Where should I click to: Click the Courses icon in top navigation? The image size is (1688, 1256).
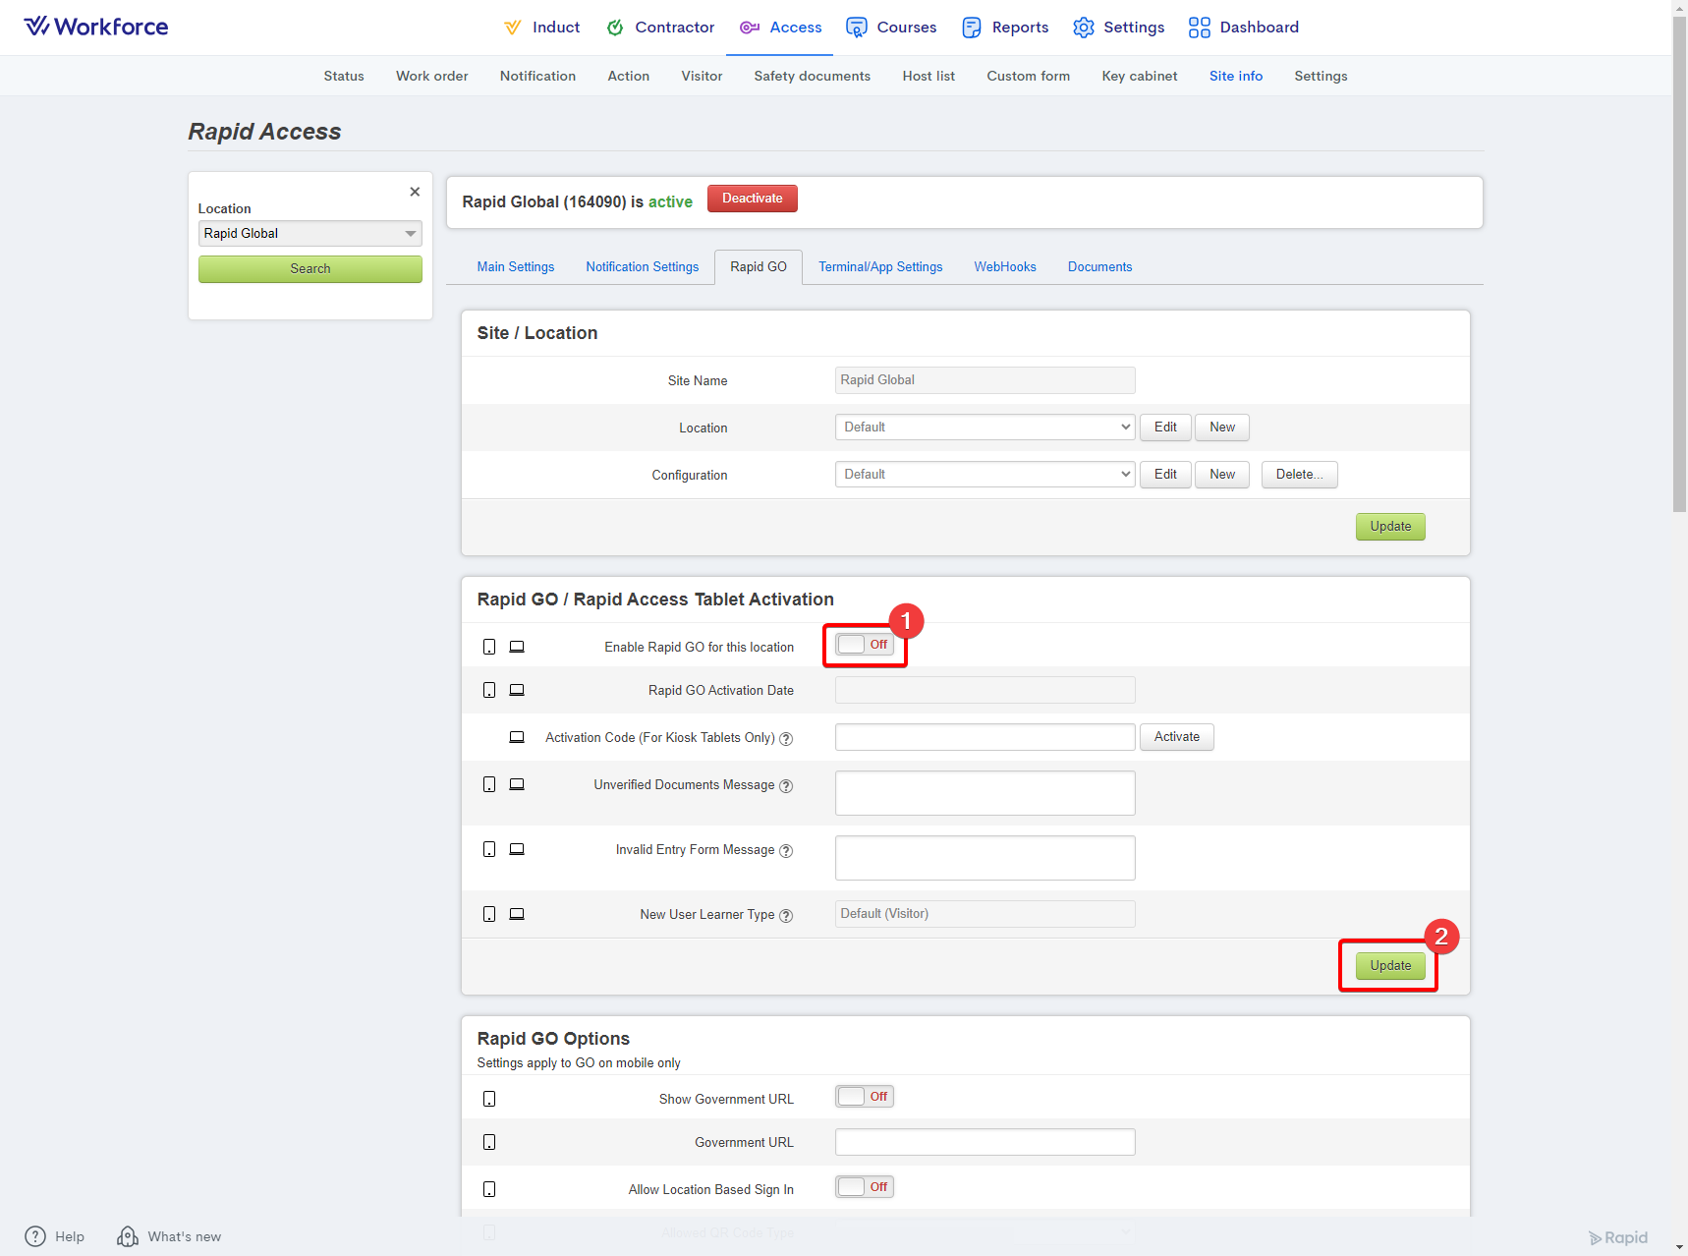click(x=857, y=28)
